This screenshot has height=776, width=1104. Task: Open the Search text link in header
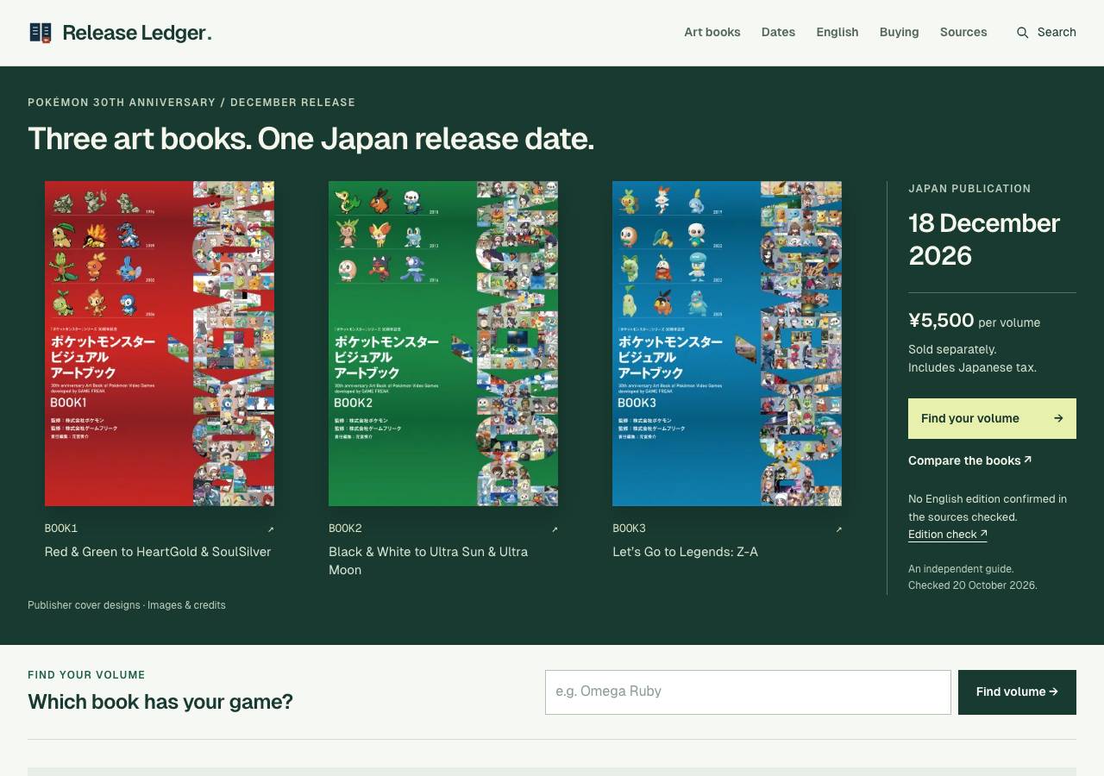coord(1057,32)
